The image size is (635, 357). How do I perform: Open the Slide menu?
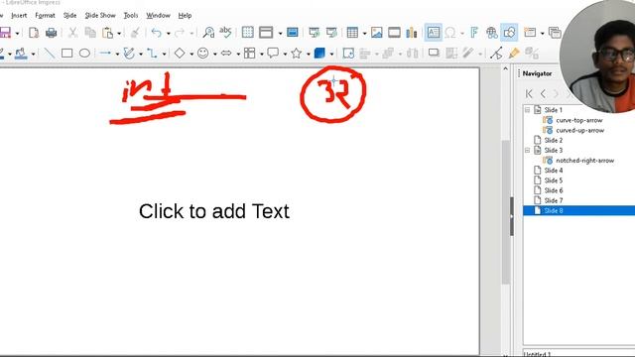pyautogui.click(x=70, y=16)
